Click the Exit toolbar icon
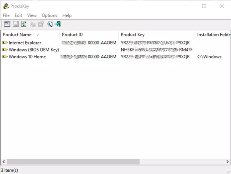The image size is (231, 174). point(58,24)
